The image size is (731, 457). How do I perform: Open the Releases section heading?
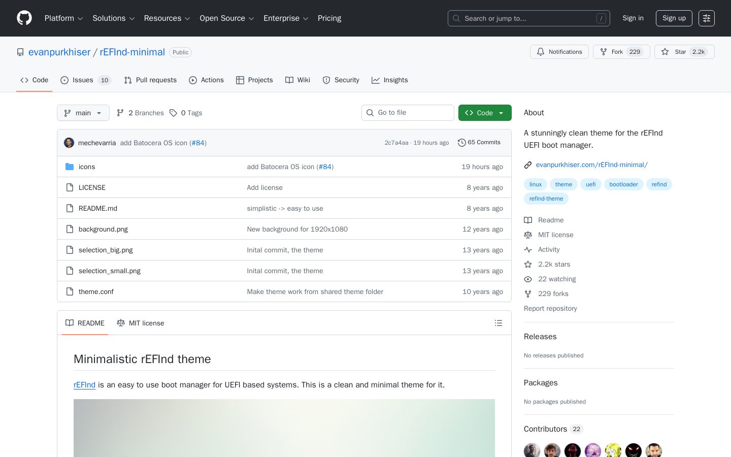pos(540,337)
